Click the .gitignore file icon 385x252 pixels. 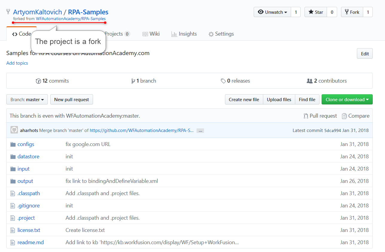(x=13, y=206)
